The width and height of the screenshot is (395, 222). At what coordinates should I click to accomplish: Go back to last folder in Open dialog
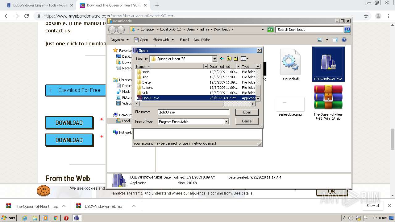222,59
